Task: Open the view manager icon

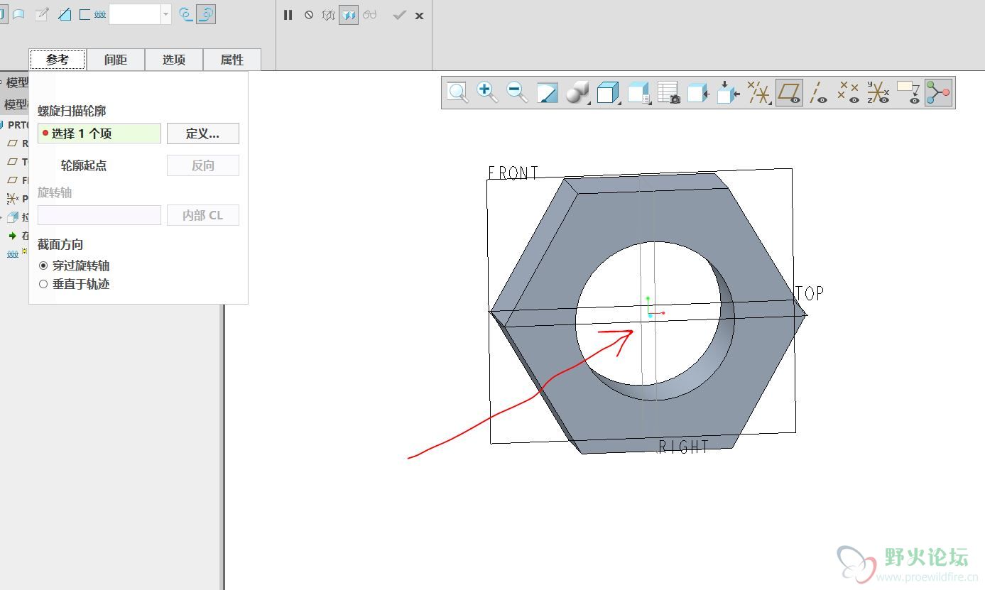Action: 639,93
